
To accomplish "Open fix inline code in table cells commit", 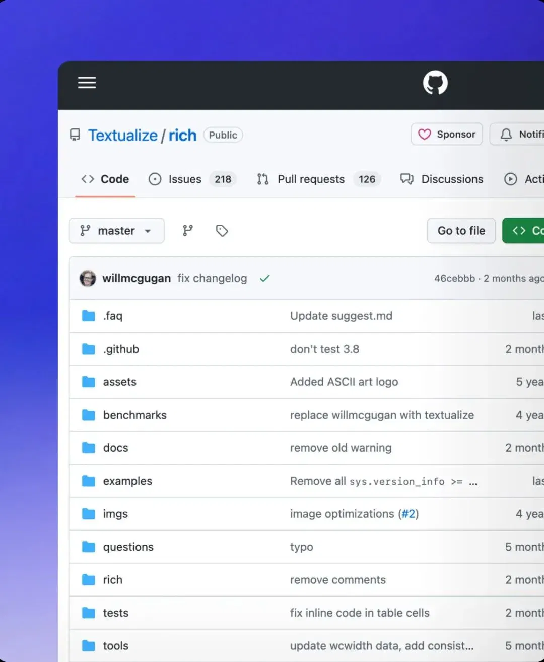I will [360, 613].
